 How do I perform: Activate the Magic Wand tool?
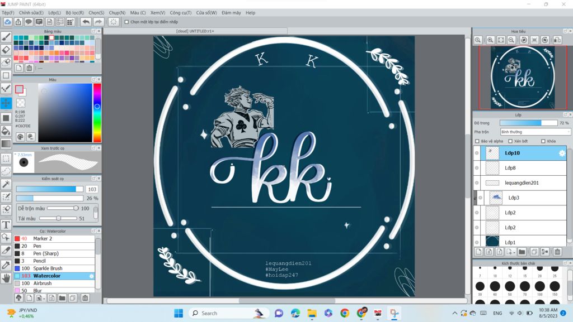[x=6, y=184]
